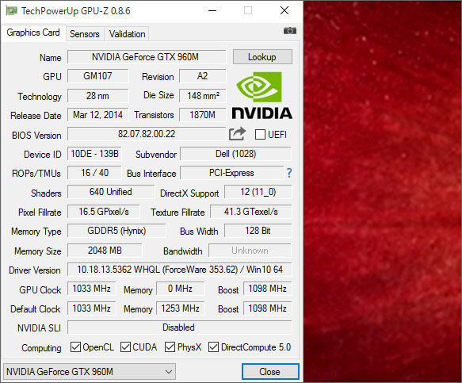Click the Pixel Fillrate field 16.5 GPixel/s
The width and height of the screenshot is (462, 383).
pyautogui.click(x=104, y=212)
